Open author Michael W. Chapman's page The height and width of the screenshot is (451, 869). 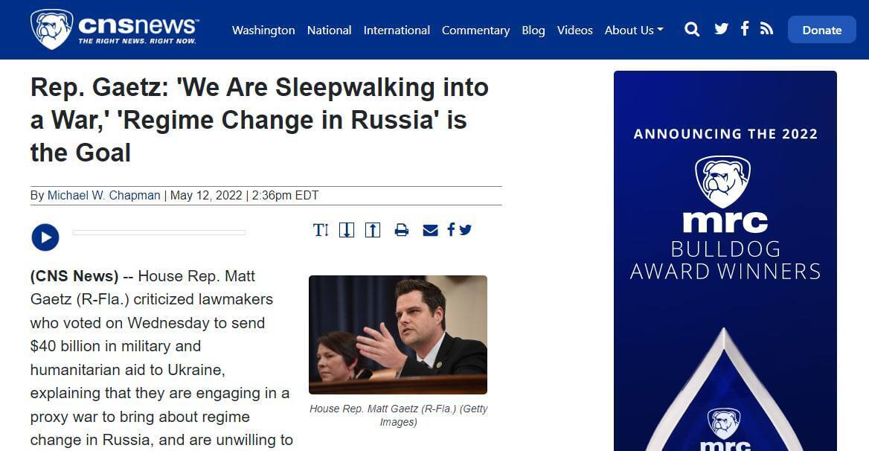[x=103, y=196]
